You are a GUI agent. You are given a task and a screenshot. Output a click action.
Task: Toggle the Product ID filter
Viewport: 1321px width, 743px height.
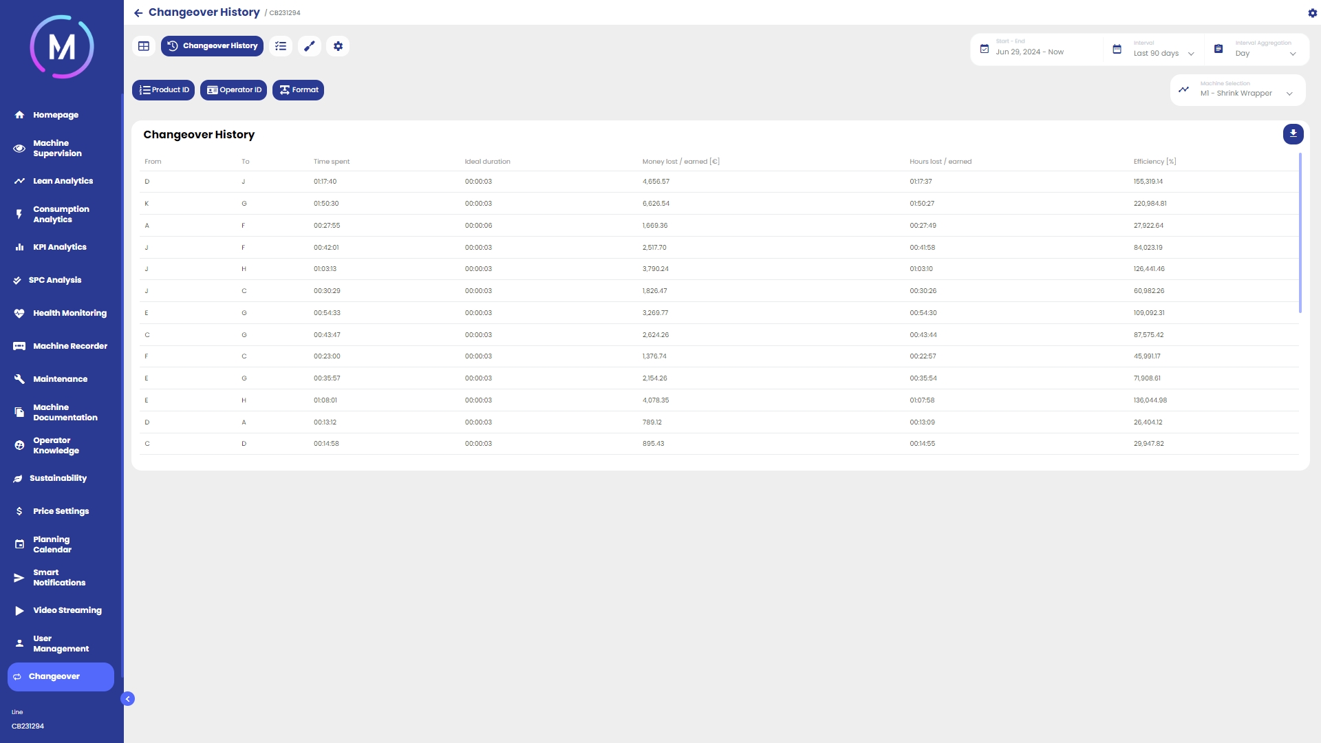164,90
